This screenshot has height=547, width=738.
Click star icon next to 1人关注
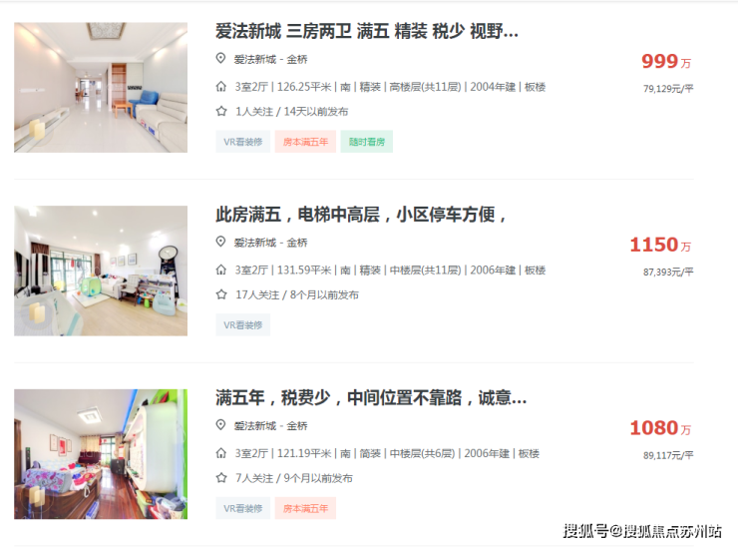[x=221, y=111]
